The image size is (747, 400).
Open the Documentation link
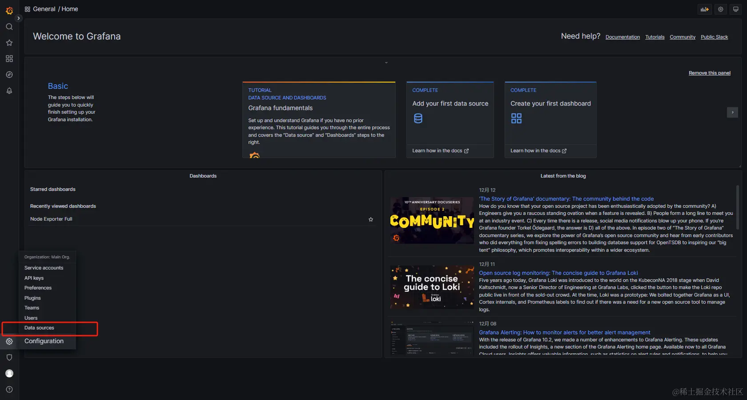(x=622, y=37)
